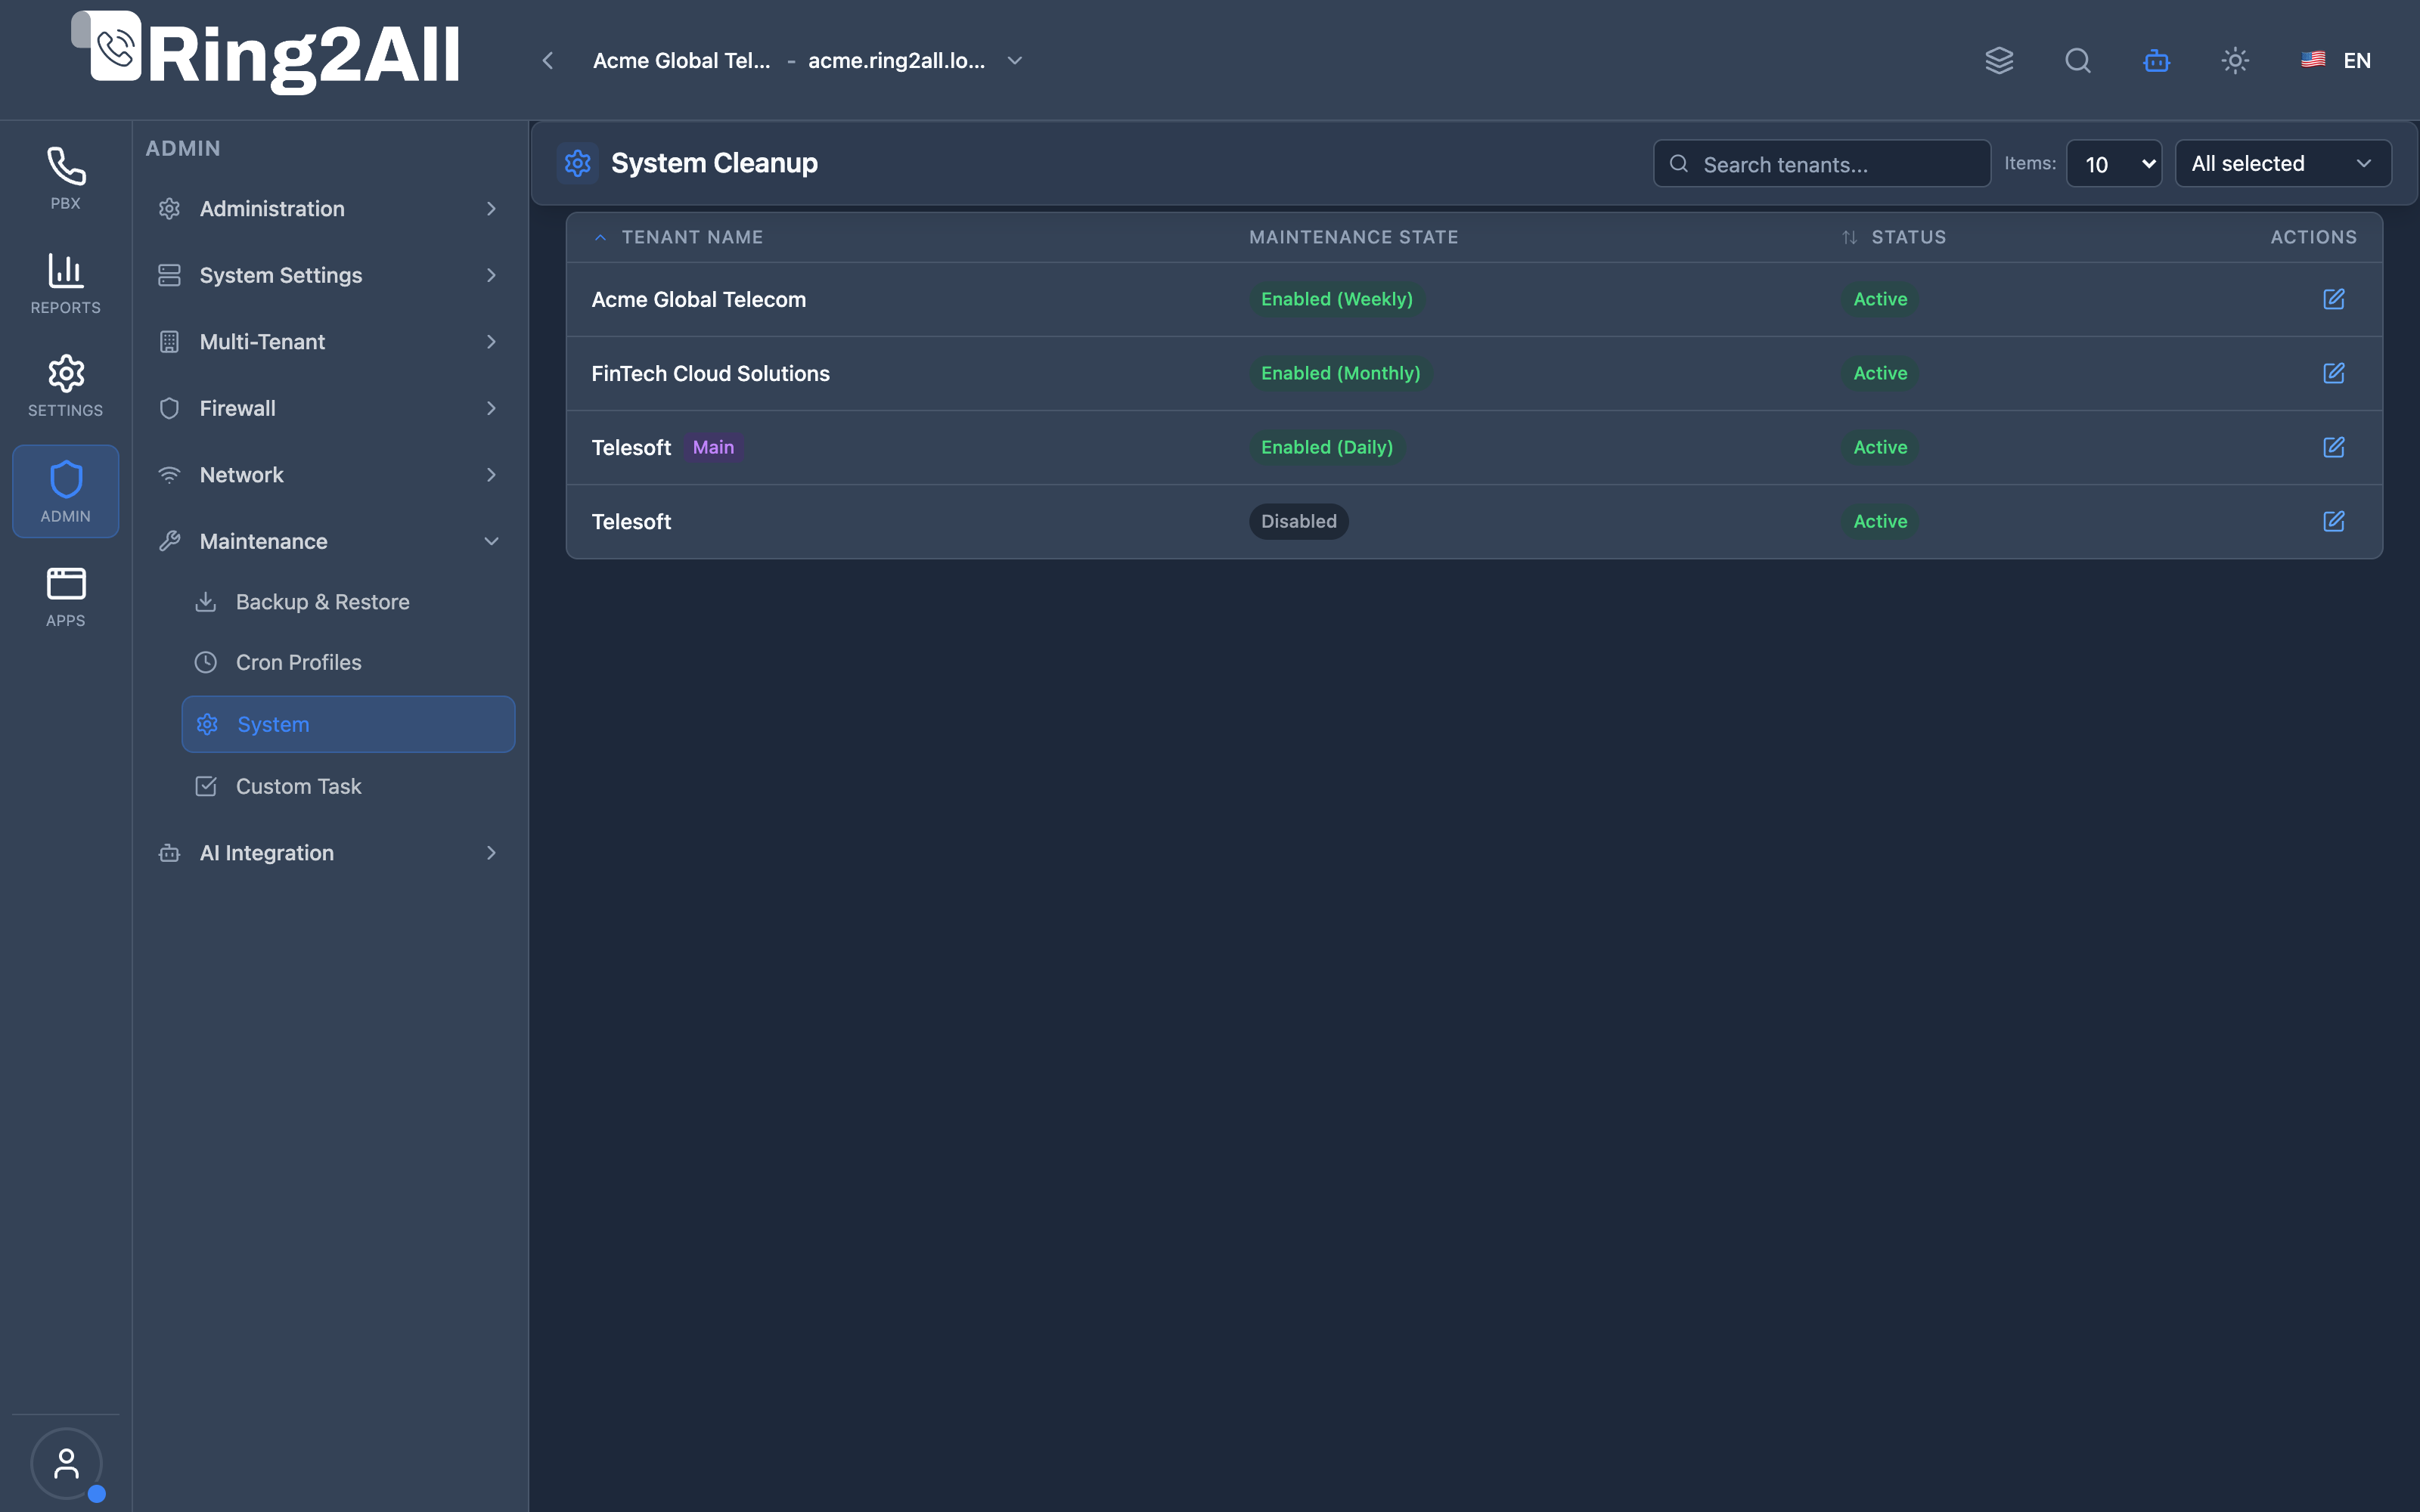Click the Enabled (Daily) badge
This screenshot has width=2420, height=1512.
click(x=1327, y=447)
